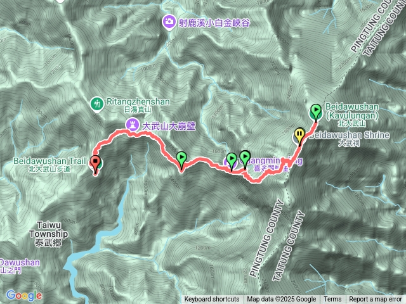The height and width of the screenshot is (304, 406).
Task: Click the 射鹿溪小白金峽谷 place label
Action: (214, 23)
